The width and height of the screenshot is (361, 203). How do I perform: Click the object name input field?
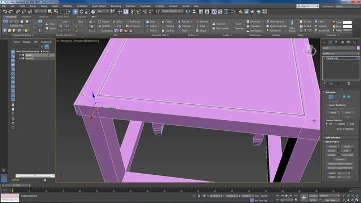(339, 48)
